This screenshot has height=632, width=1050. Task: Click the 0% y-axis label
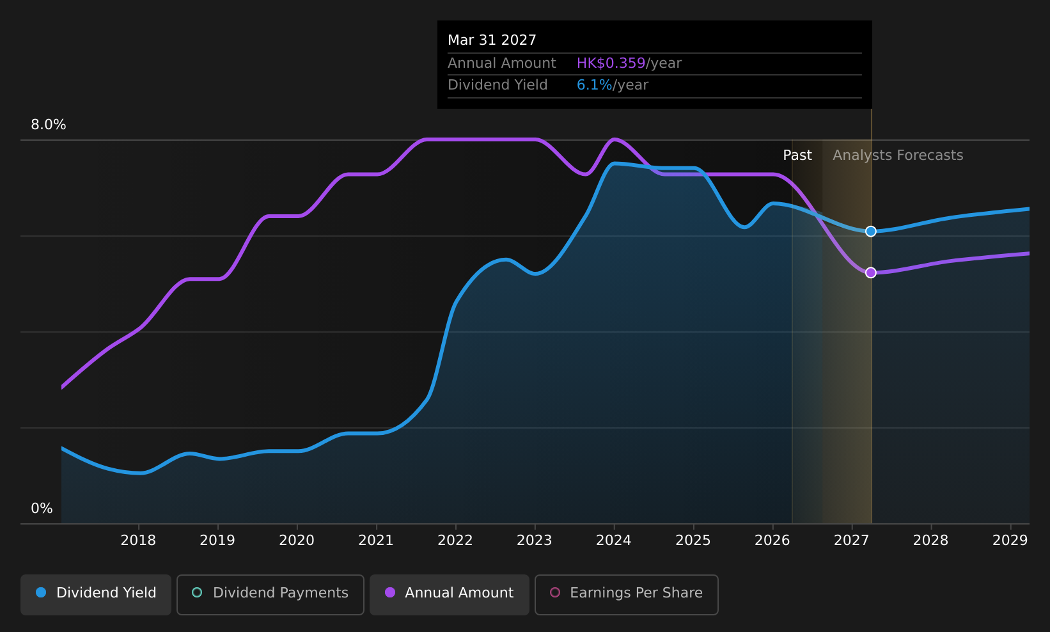coord(42,509)
